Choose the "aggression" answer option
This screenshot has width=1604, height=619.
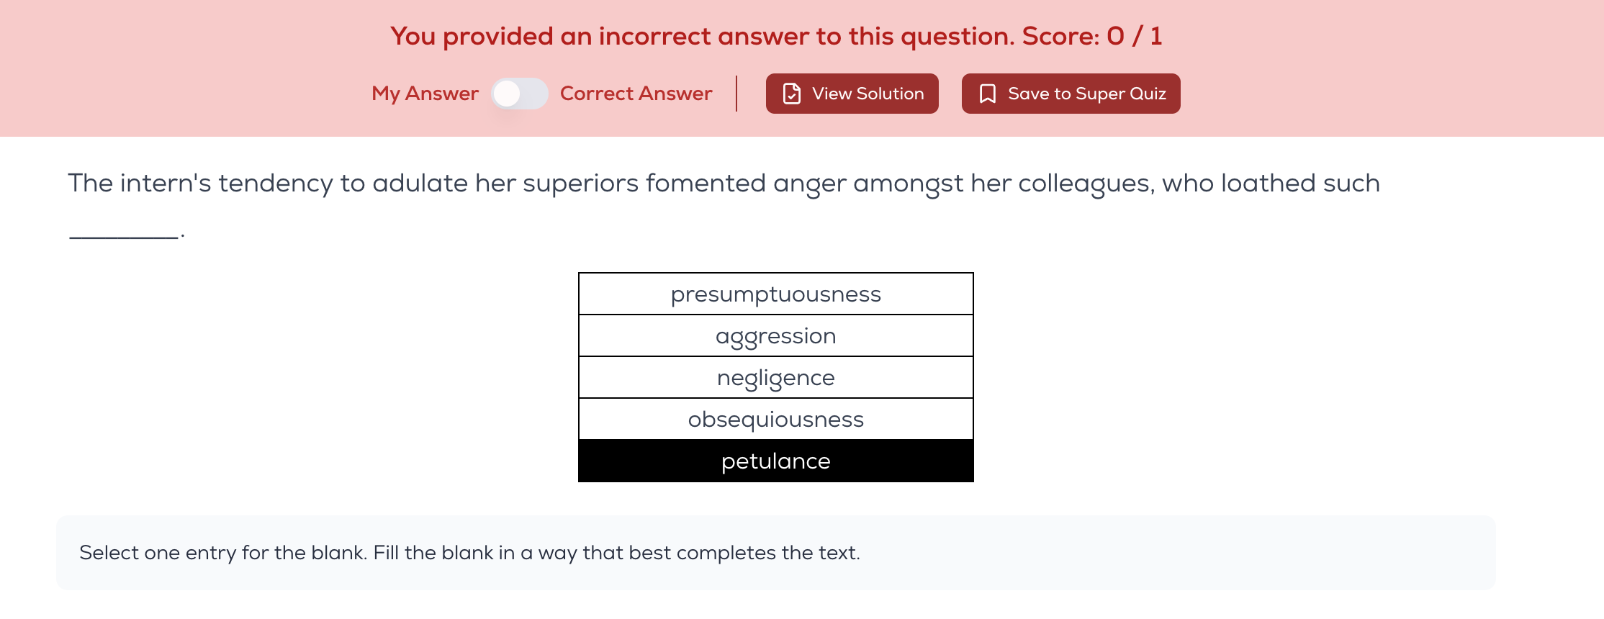775,336
